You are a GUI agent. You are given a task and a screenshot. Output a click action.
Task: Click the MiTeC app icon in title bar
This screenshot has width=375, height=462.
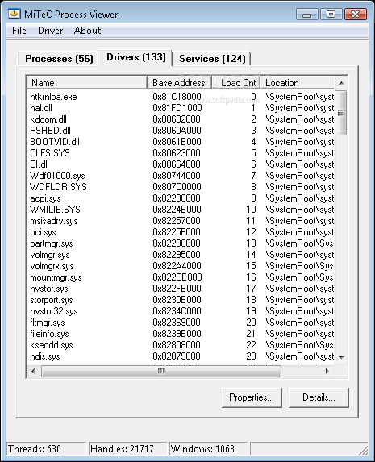click(15, 14)
